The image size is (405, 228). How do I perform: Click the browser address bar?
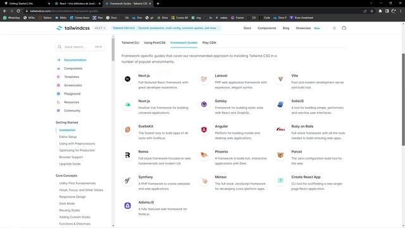(x=192, y=11)
